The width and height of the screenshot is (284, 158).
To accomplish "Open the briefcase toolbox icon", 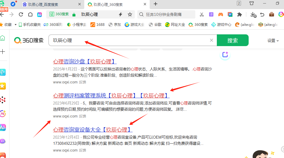I will click(272, 14).
